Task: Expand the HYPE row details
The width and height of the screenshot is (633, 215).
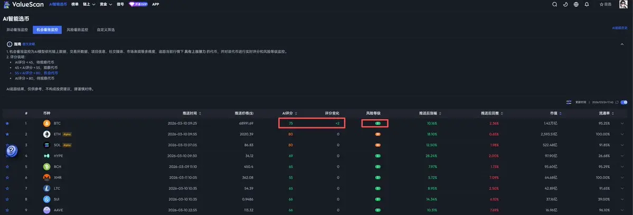Action: click(622, 156)
